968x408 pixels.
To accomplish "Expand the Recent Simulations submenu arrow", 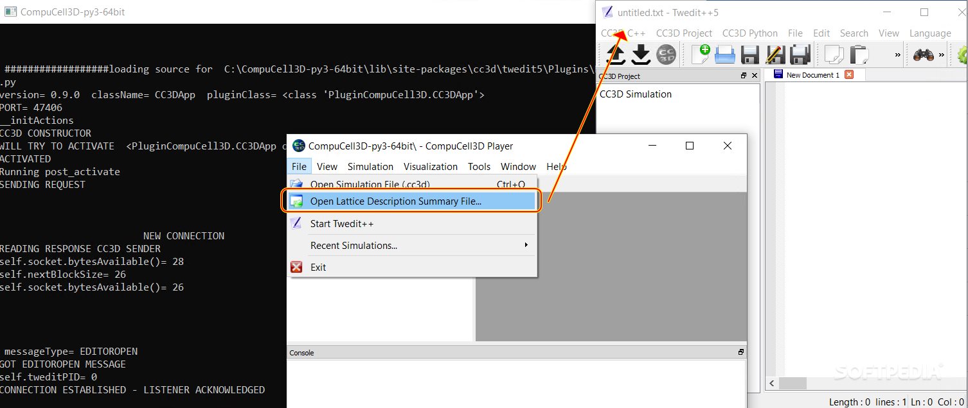I will [526, 245].
